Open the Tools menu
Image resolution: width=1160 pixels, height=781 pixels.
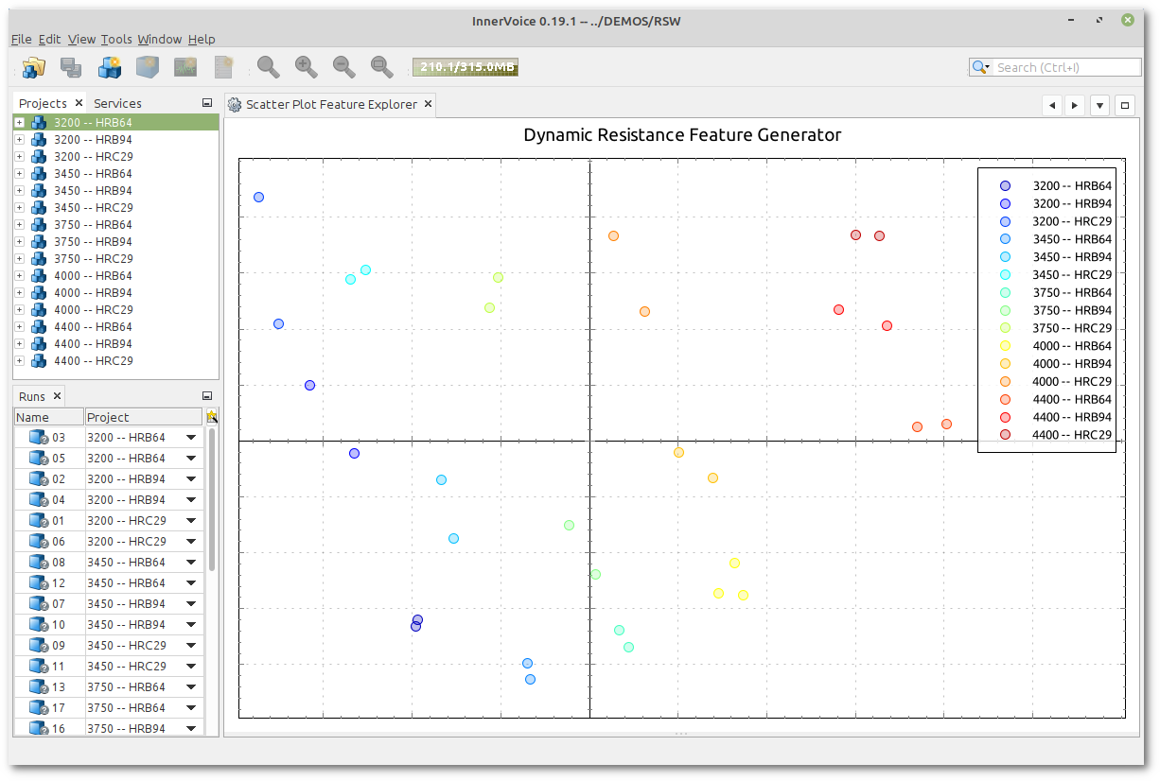point(116,39)
